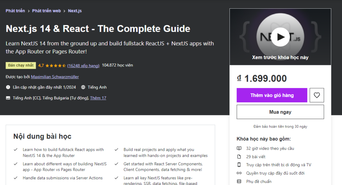342x185 pixels.
Task: Click the star rating display
Action: click(x=55, y=65)
